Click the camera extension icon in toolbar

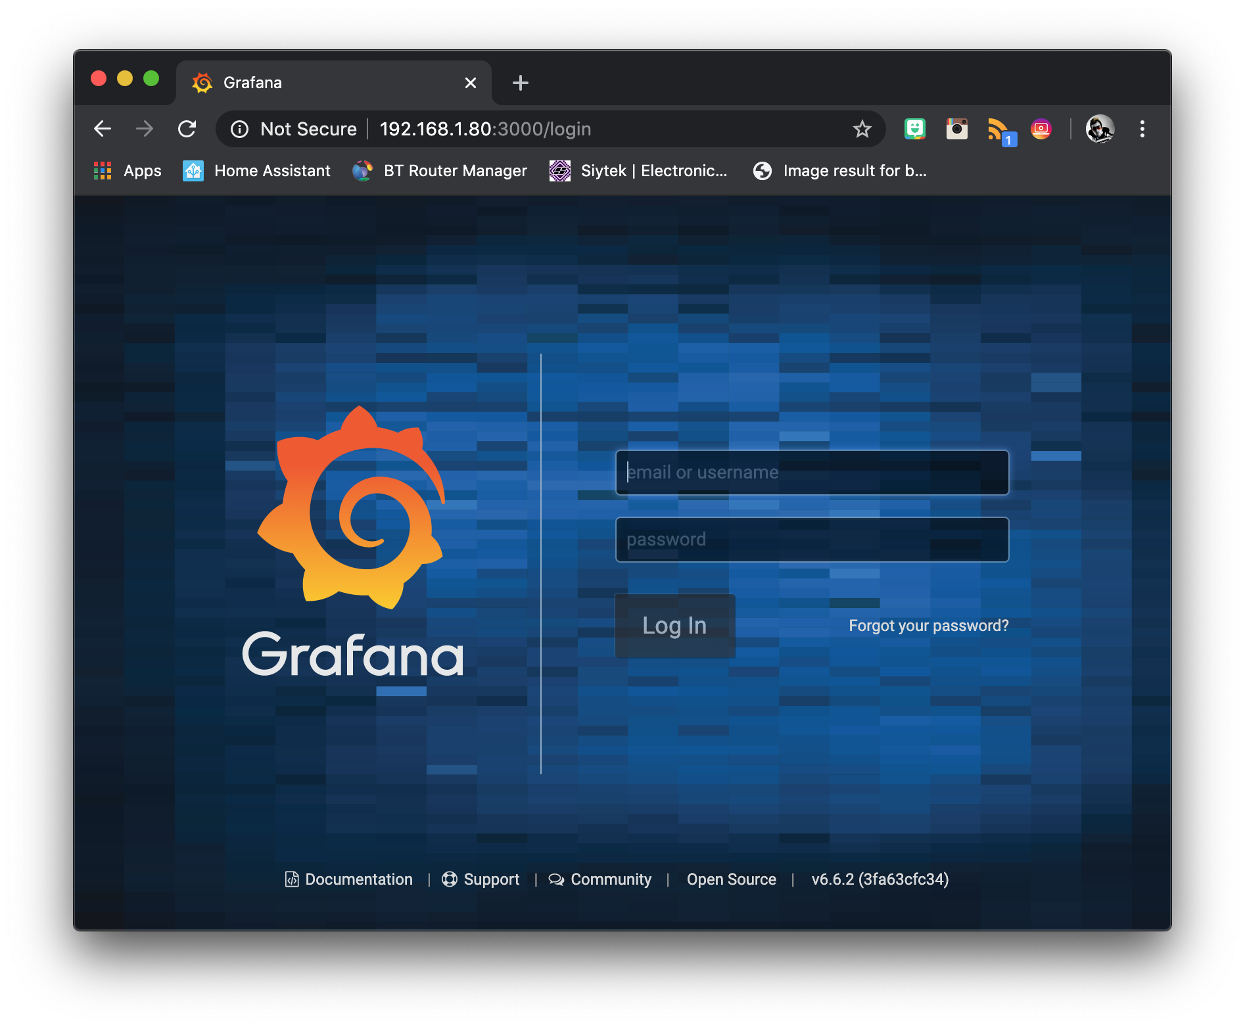click(956, 129)
